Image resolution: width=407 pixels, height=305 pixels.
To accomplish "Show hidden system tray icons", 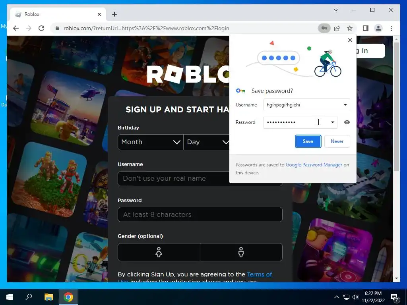I will (x=336, y=297).
